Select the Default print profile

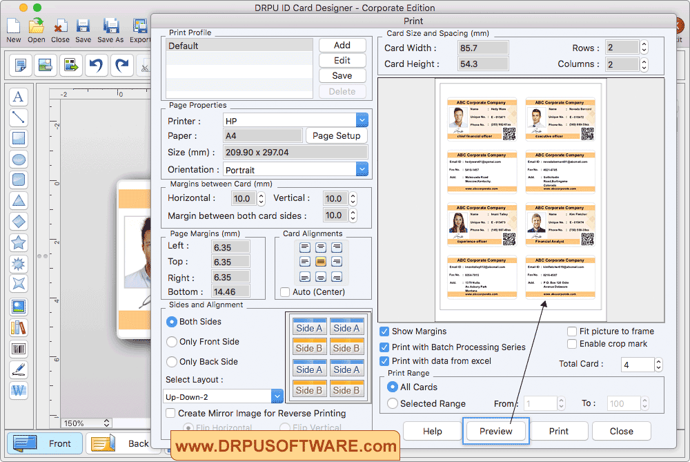click(x=239, y=46)
